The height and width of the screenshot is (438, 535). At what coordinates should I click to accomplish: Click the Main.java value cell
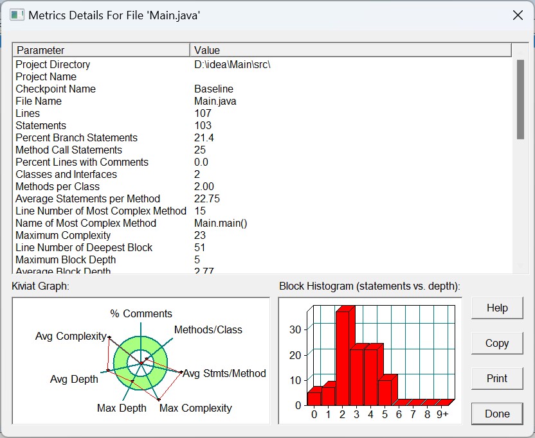pos(215,101)
